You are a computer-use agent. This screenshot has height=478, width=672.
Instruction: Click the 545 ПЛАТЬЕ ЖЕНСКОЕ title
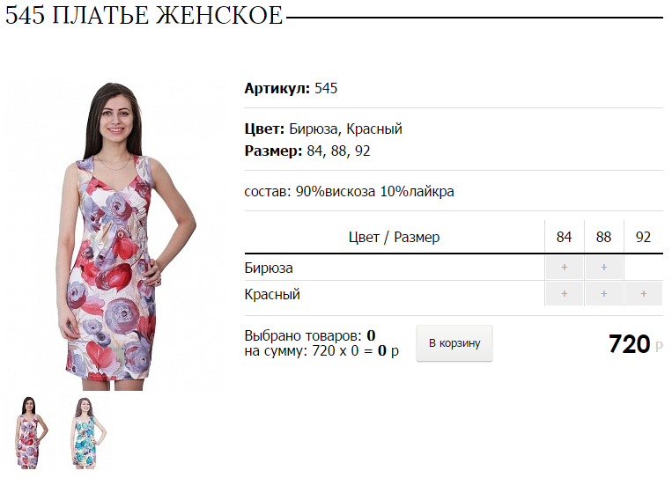144,16
